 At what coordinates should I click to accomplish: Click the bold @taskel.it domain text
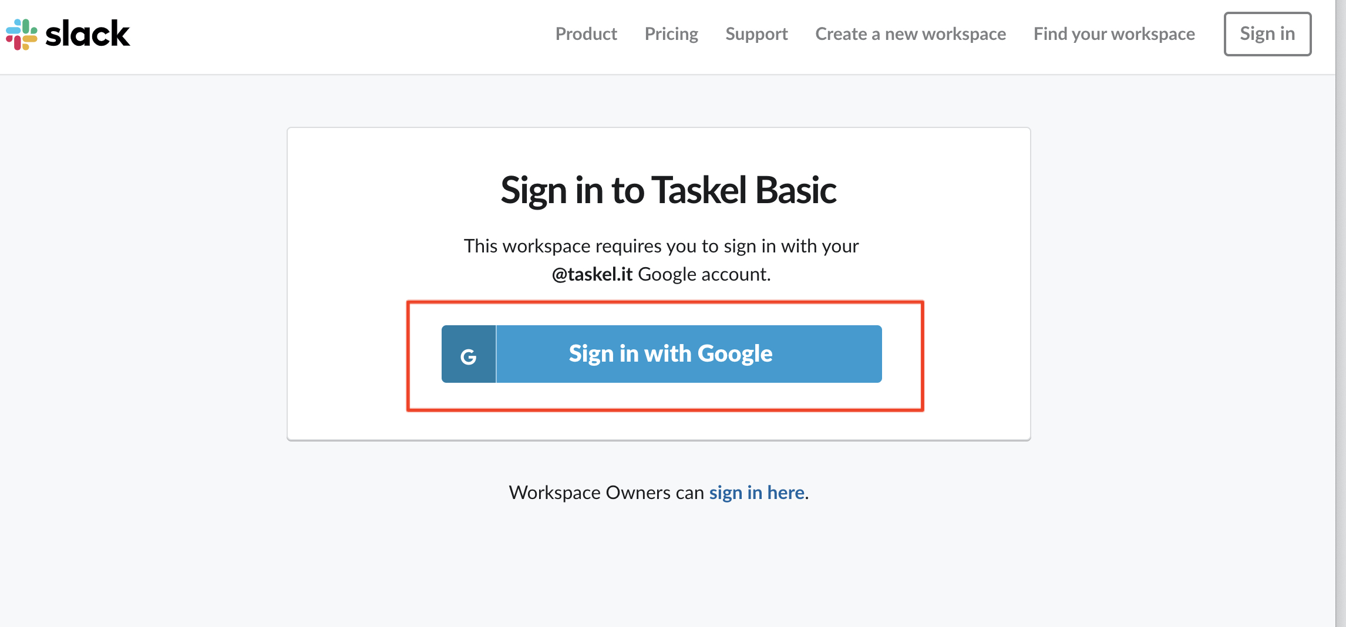592,274
